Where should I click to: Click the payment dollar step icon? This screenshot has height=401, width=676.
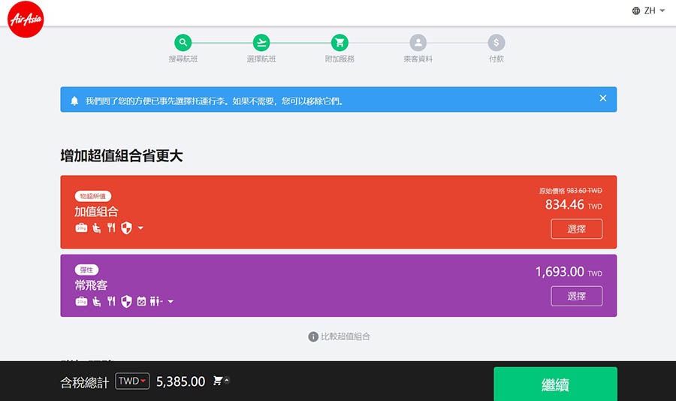coord(496,43)
